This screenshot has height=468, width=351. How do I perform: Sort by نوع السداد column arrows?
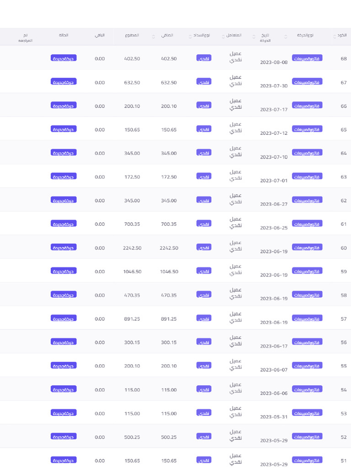tap(190, 37)
